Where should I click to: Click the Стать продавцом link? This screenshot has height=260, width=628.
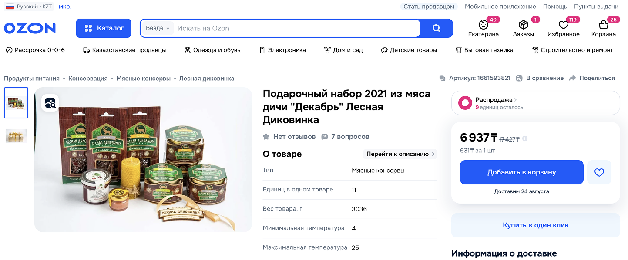coord(429,7)
